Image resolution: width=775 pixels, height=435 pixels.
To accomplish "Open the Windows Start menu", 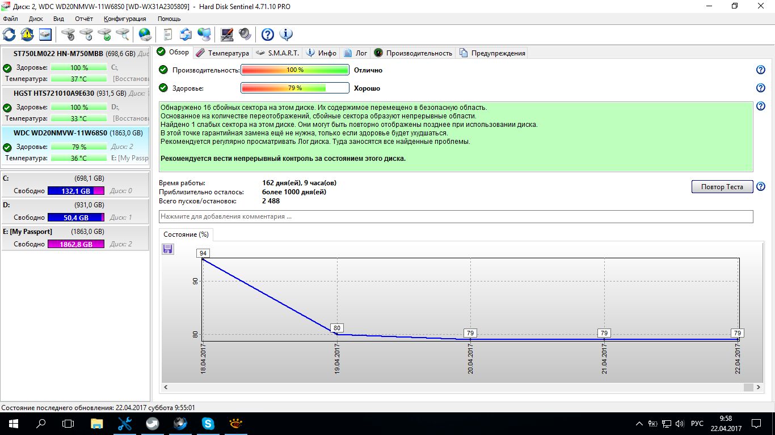I will 14,424.
